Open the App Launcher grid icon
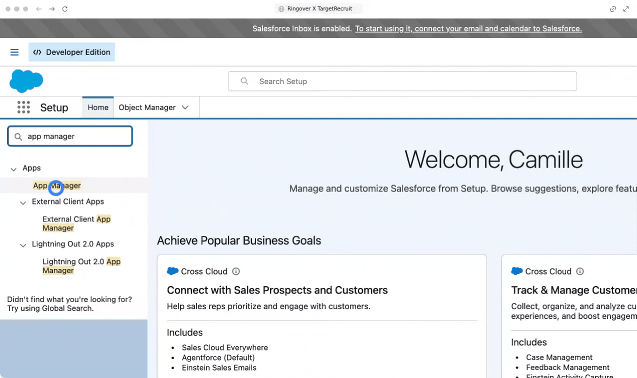The width and height of the screenshot is (637, 378). pos(23,107)
